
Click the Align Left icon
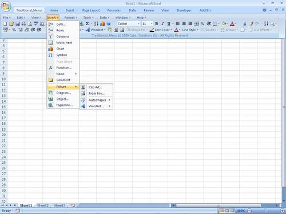click(x=178, y=23)
